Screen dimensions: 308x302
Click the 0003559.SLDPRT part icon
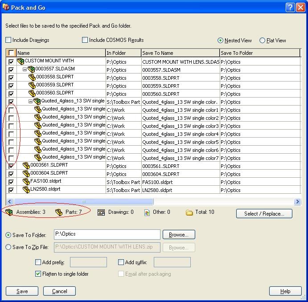pyautogui.click(x=32, y=86)
